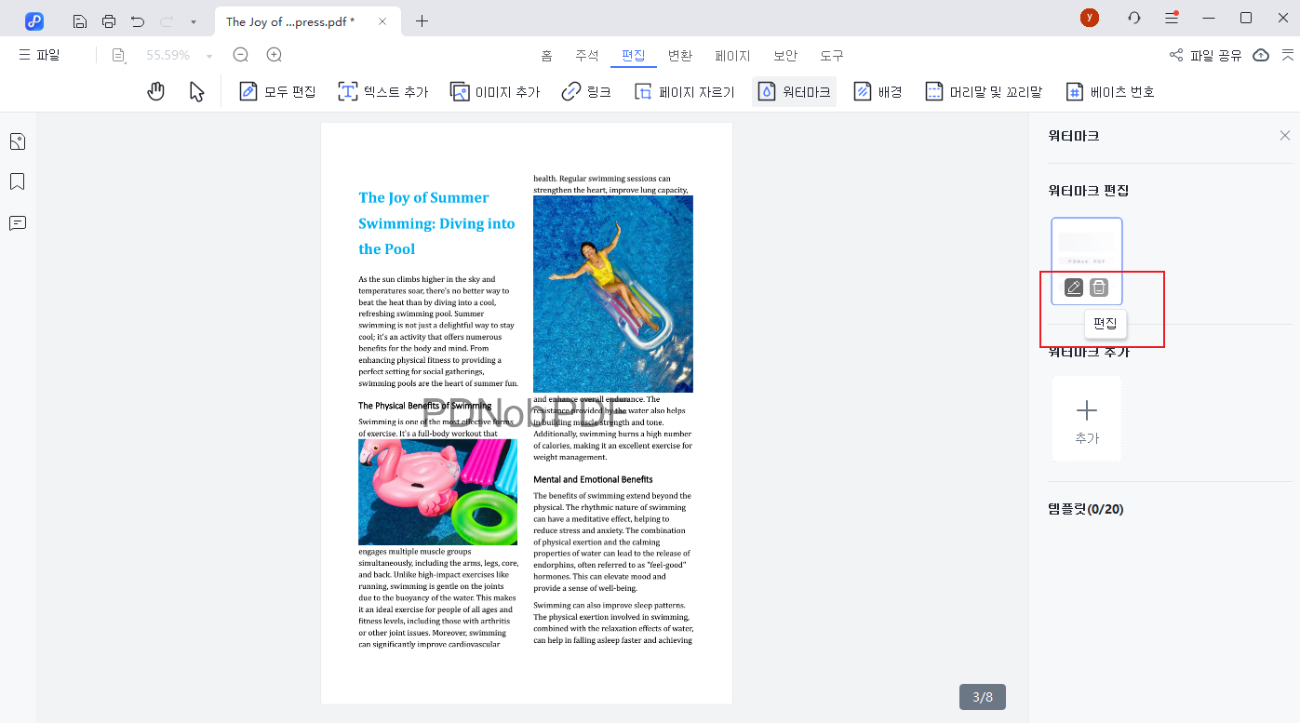Open the 파일 menu
Image resolution: width=1300 pixels, height=723 pixels.
click(39, 55)
